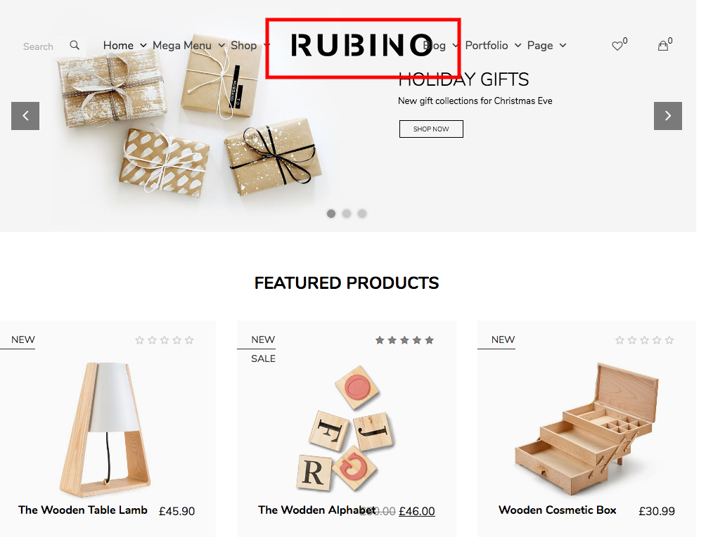
Task: Select the second slider dot
Action: (x=347, y=214)
